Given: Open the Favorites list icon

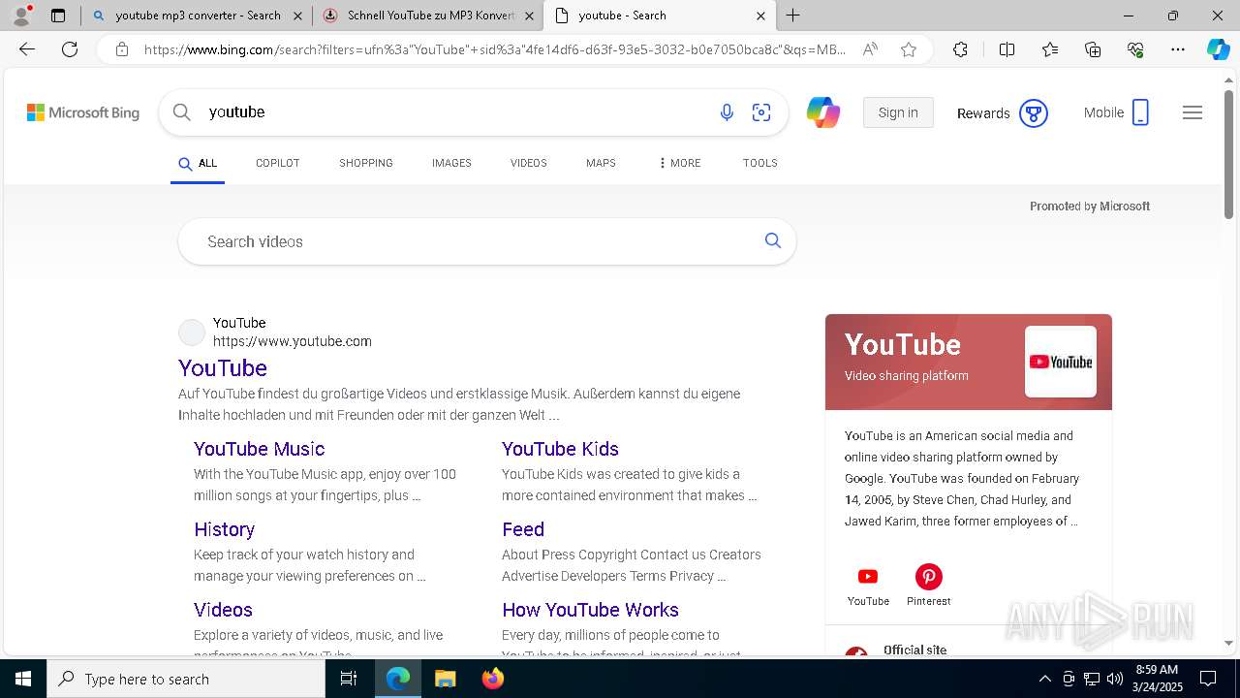Looking at the screenshot, I should tap(1050, 49).
